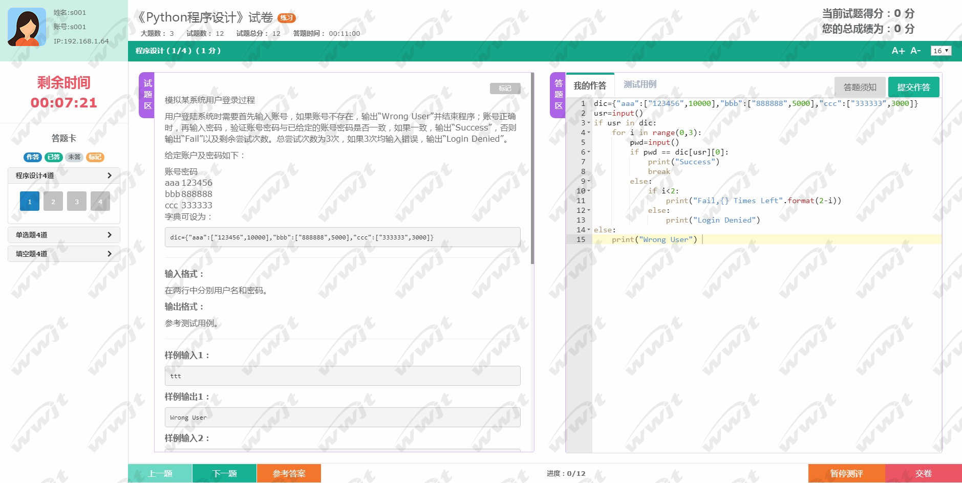Click the 答题卡 heading
Screen dimensions: 962x483
63,138
